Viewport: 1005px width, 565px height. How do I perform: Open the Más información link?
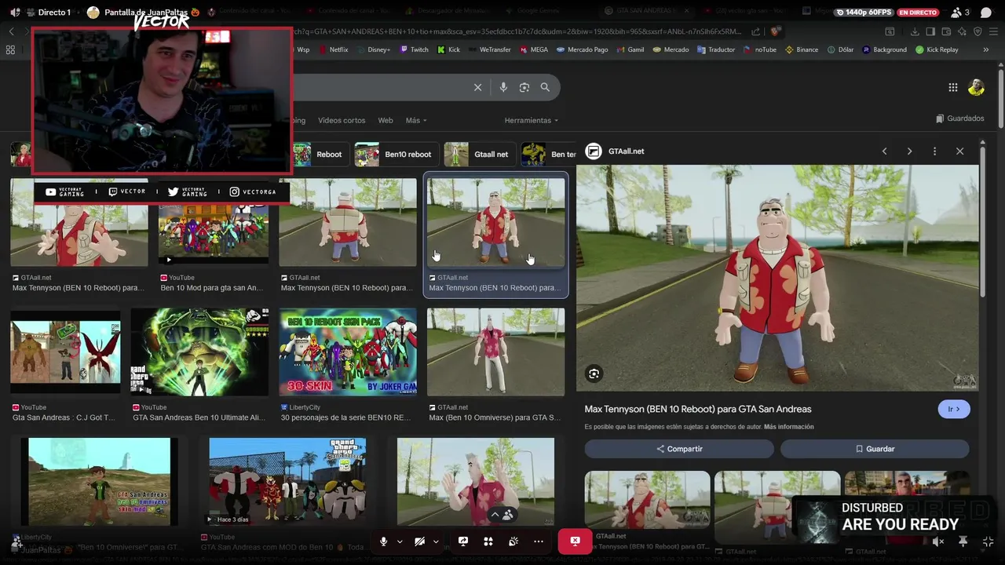click(788, 427)
